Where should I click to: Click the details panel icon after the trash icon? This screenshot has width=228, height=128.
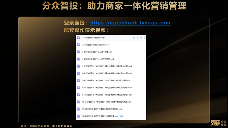(x=145, y=38)
